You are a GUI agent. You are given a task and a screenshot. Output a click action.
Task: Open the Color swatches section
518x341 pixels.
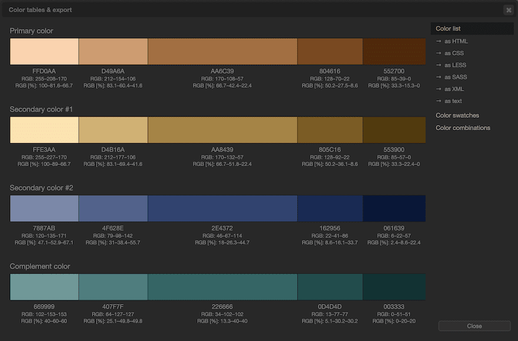(457, 115)
